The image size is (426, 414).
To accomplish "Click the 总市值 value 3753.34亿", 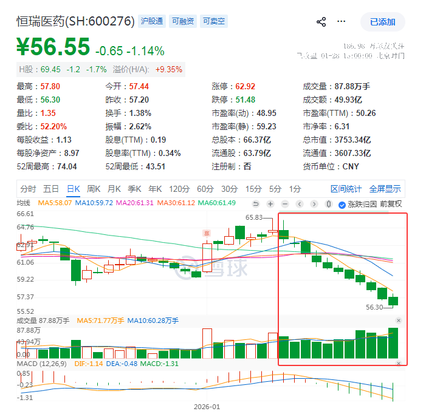I will pos(352,140).
